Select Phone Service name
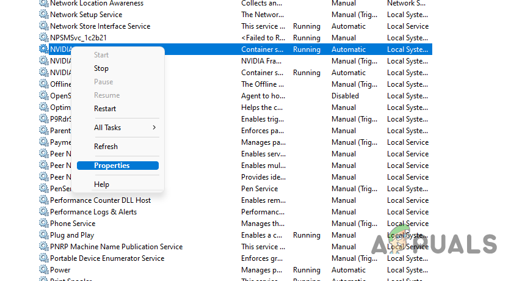This screenshot has height=281, width=522. point(73,224)
